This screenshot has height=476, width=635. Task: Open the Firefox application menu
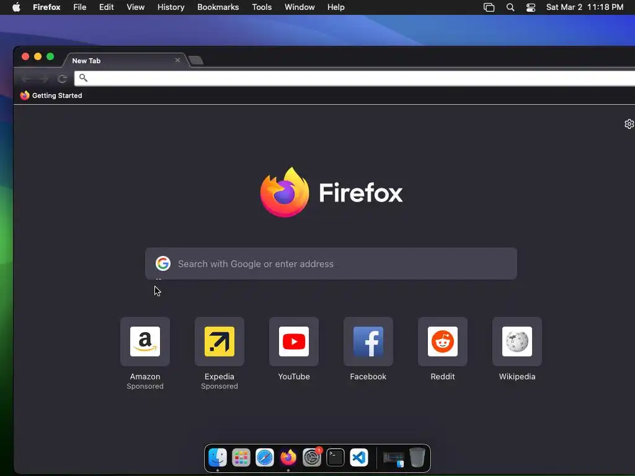[47, 7]
